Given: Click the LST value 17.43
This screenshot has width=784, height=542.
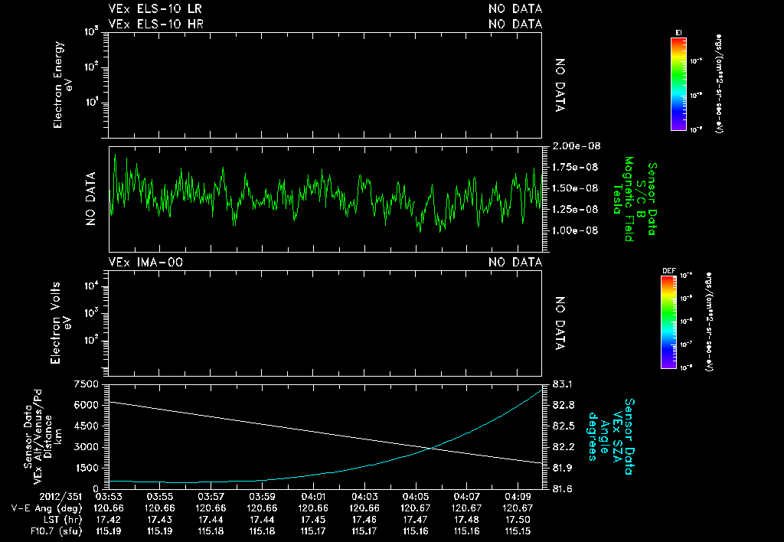Looking at the screenshot, I should pos(160,520).
